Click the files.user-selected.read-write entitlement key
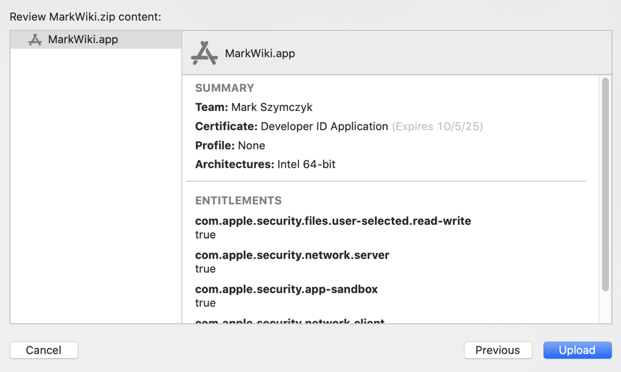The width and height of the screenshot is (621, 372). (x=332, y=221)
